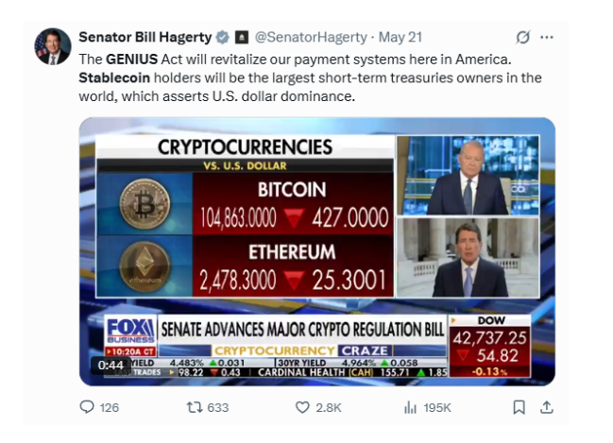
Task: Click the bold GENIUS keyword in the tweet
Action: (131, 60)
